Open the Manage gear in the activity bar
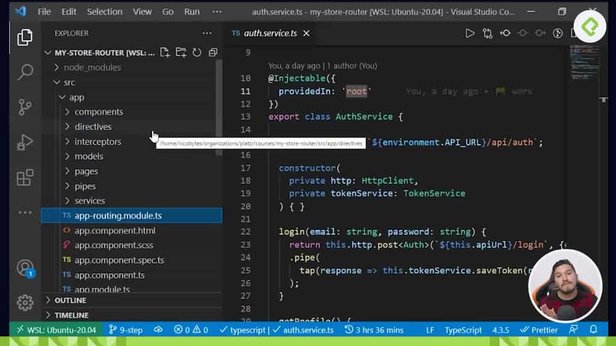616x346 pixels. point(24,303)
